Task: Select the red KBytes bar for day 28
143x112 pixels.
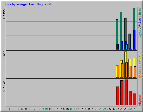Action: [x=122, y=93]
